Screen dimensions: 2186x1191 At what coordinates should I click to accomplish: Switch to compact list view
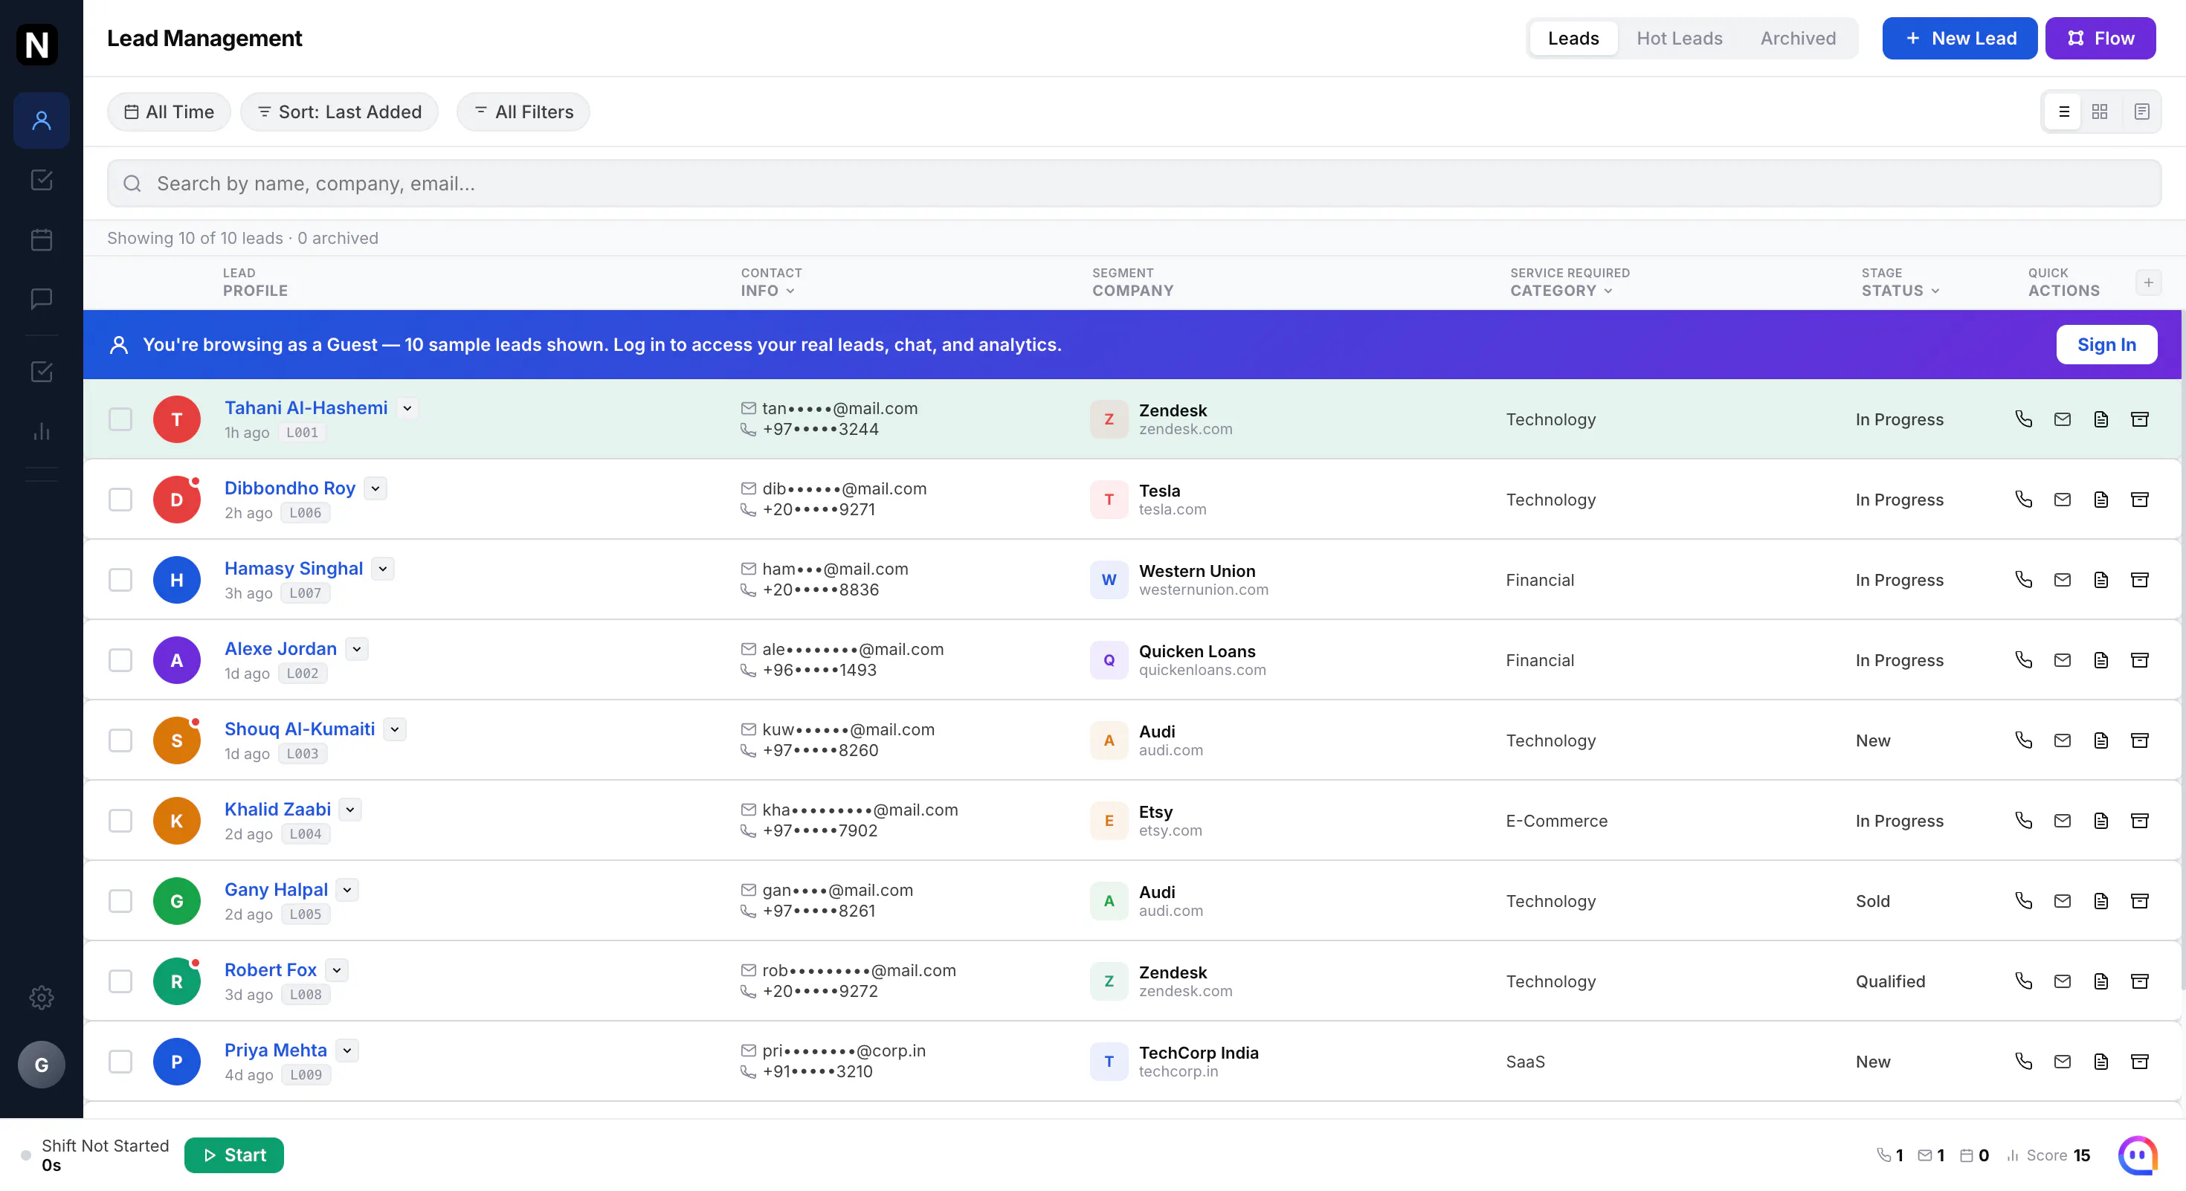[2064, 112]
